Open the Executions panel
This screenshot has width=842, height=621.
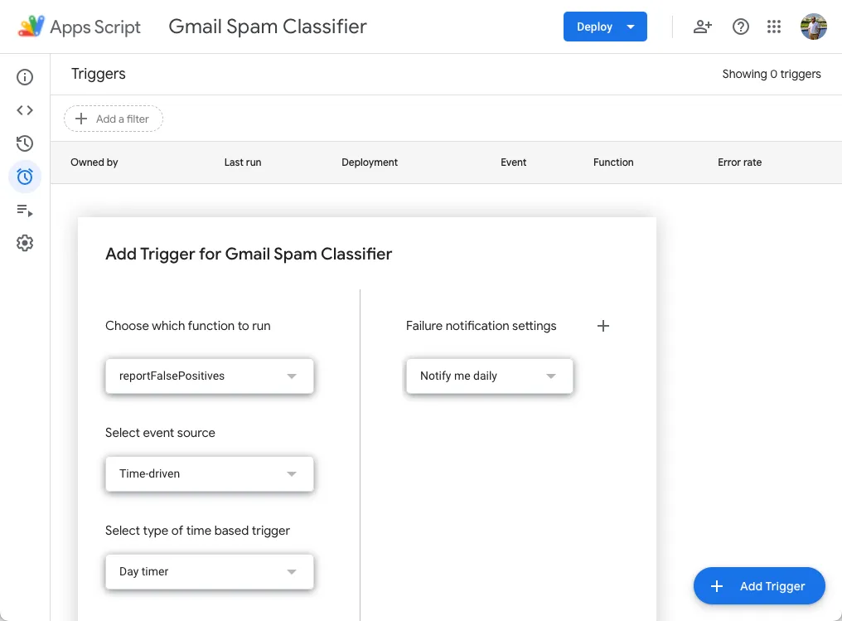(x=25, y=210)
